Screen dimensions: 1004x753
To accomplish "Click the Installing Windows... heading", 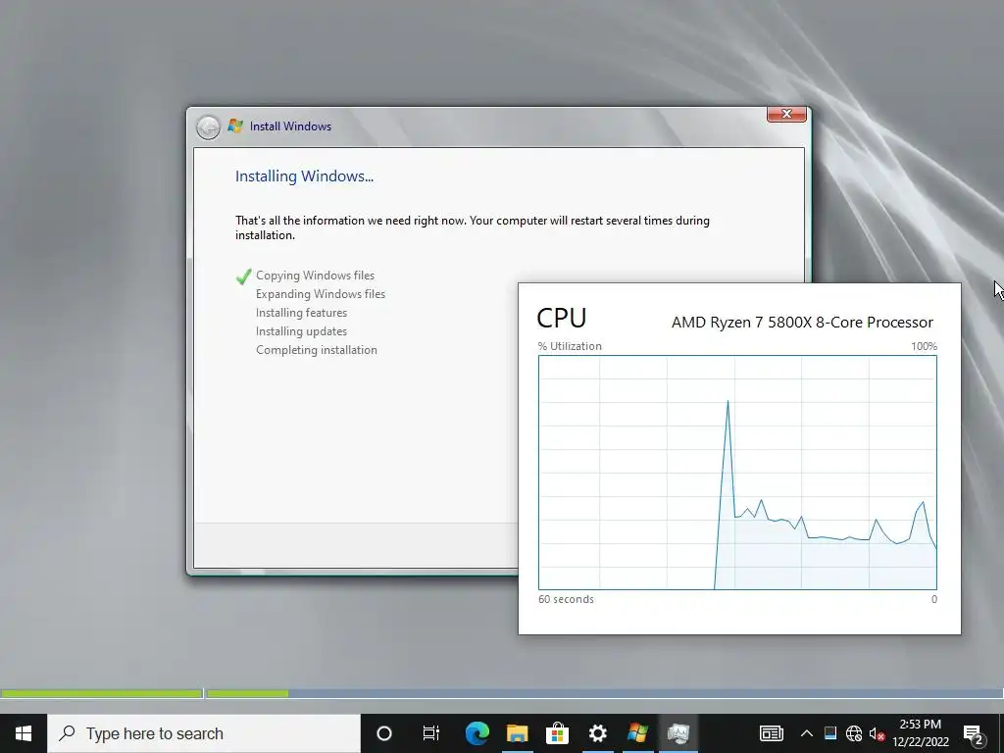I will coord(304,176).
